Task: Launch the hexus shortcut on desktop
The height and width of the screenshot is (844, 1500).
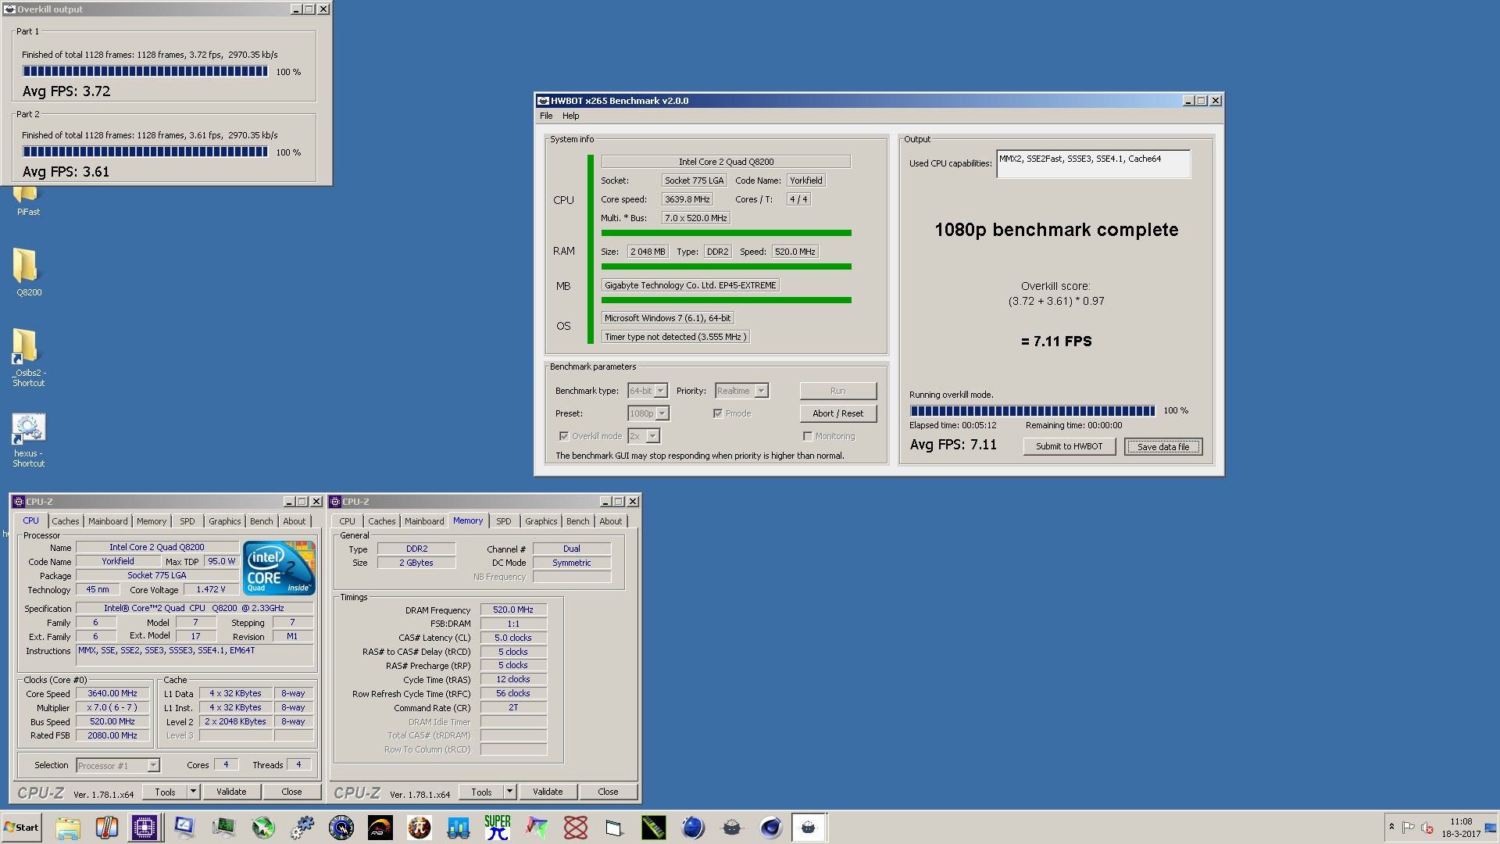Action: click(28, 440)
